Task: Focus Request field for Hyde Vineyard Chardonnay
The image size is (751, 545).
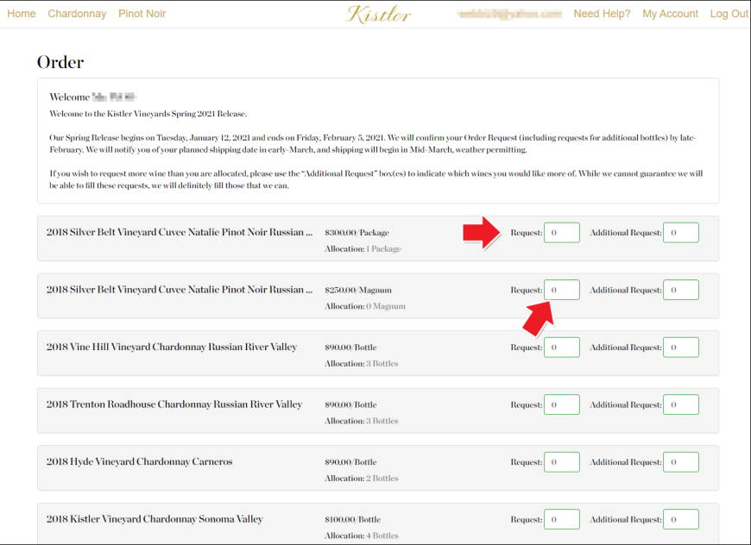Action: 562,462
